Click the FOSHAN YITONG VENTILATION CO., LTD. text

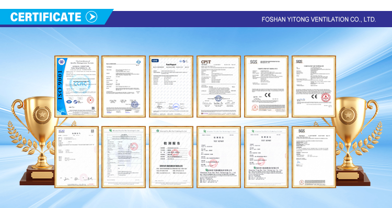click(x=319, y=19)
